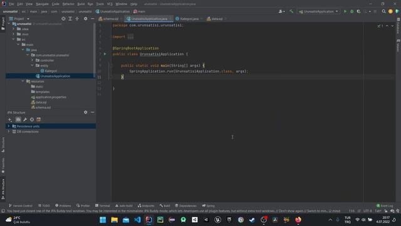Viewport: 401px width, 226px height.
Task: Run the UrunsatisiApplication configuration with the green play button
Action: point(345,11)
